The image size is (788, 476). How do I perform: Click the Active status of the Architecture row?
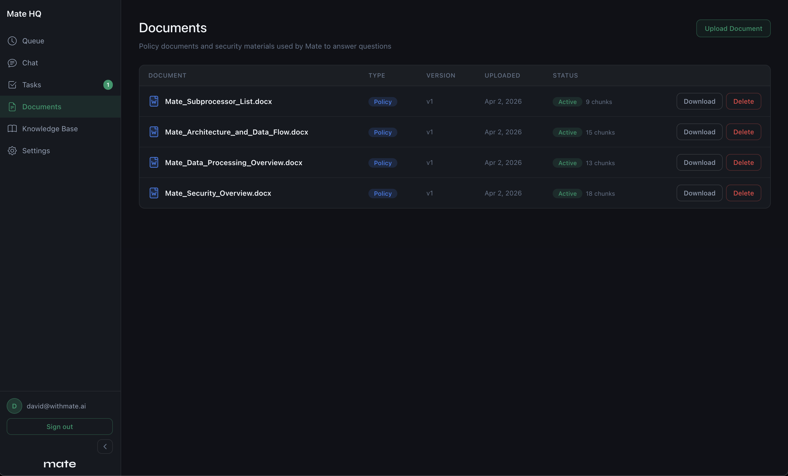click(x=567, y=132)
